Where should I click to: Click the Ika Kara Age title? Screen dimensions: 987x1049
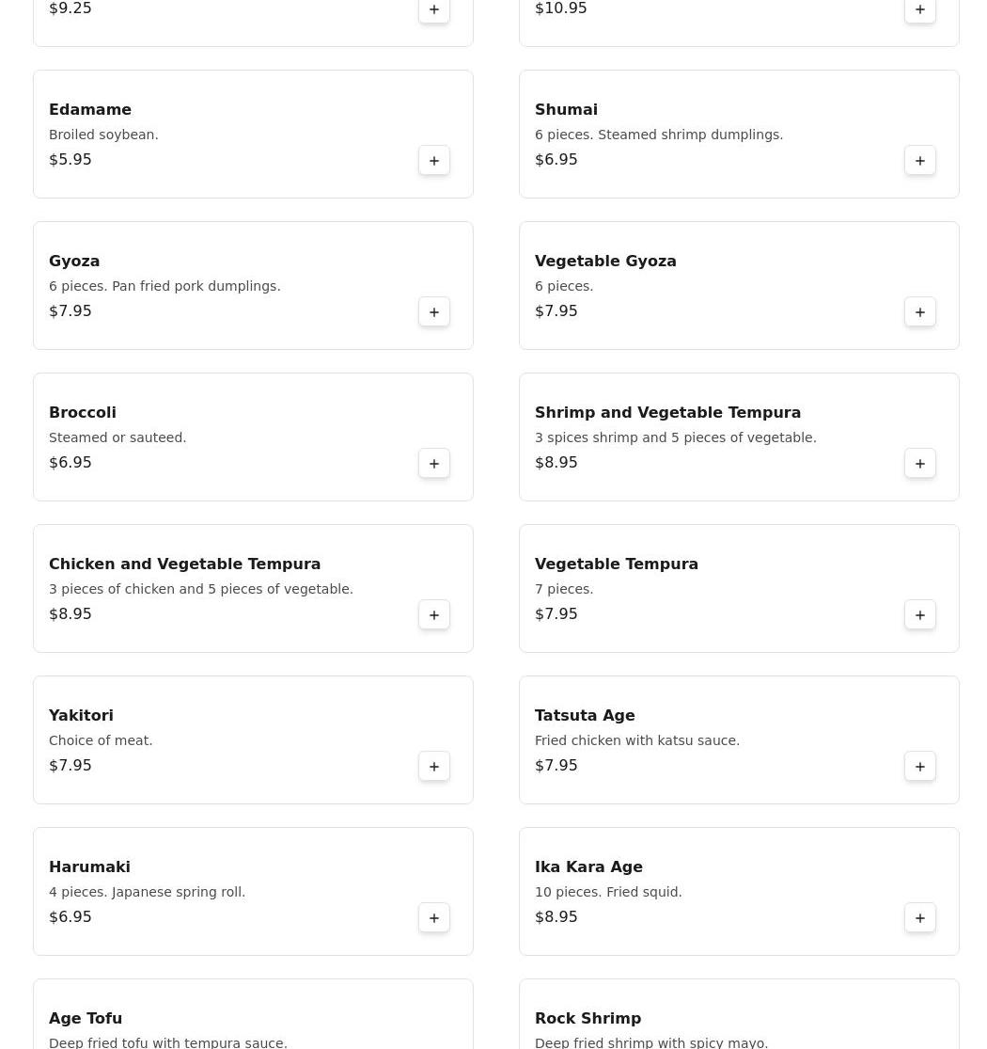click(588, 867)
